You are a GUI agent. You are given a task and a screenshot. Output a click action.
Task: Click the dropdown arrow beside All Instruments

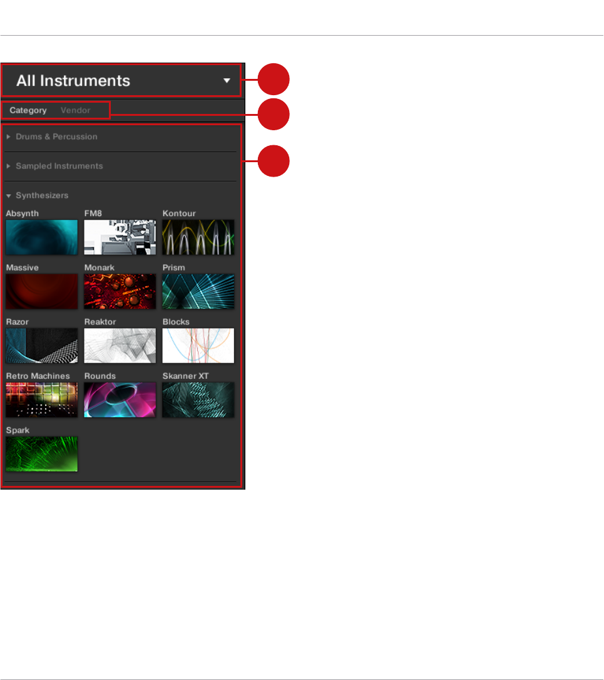click(x=227, y=81)
